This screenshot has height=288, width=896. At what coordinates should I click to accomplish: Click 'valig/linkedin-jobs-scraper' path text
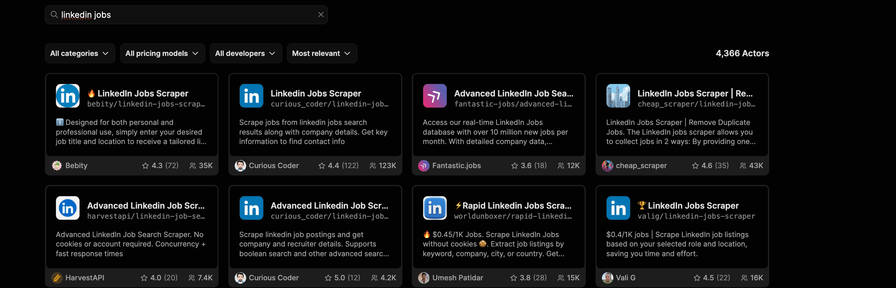[x=696, y=216]
